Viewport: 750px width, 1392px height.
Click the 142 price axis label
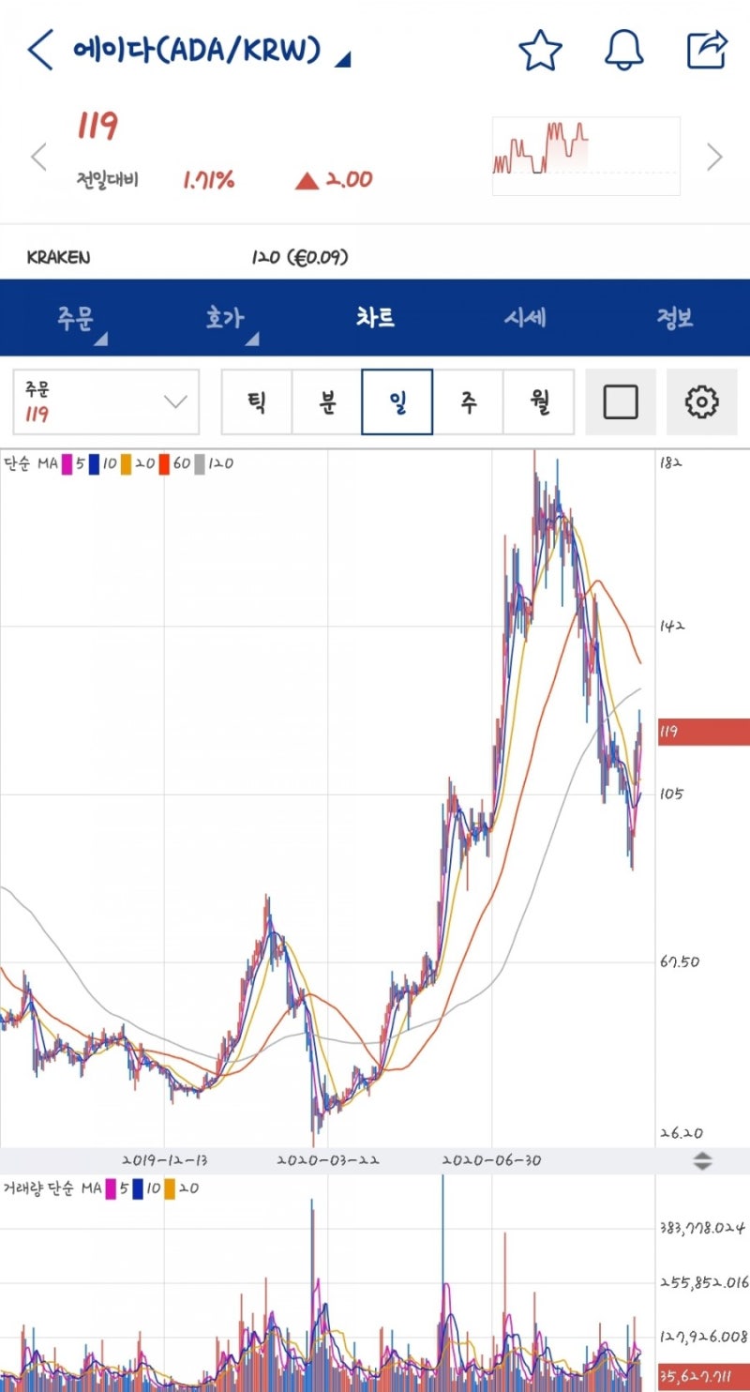670,625
